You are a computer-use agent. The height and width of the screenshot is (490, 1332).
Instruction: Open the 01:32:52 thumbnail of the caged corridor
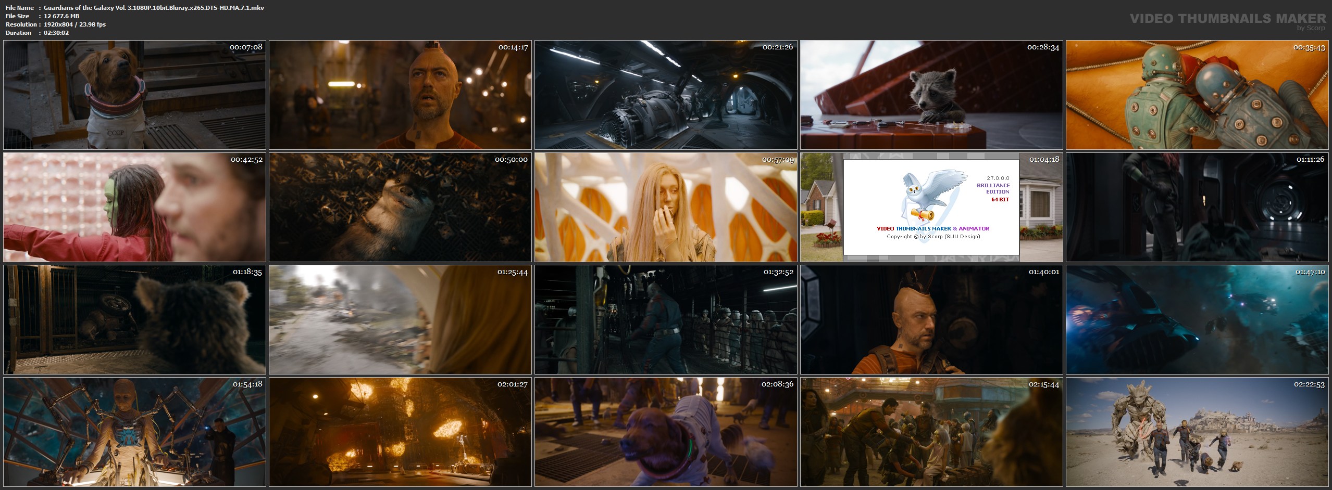(x=666, y=319)
